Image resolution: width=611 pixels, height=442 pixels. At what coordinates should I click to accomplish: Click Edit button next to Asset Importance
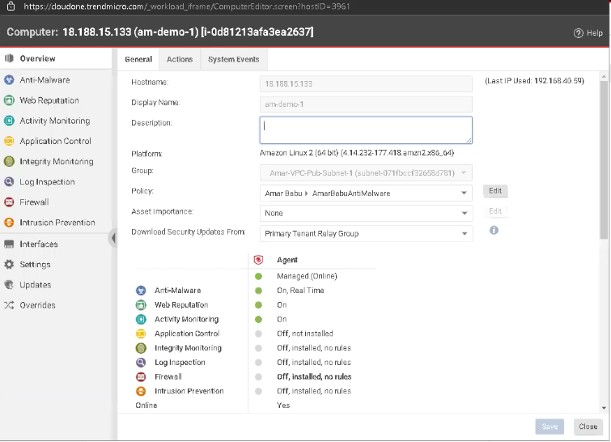click(495, 210)
